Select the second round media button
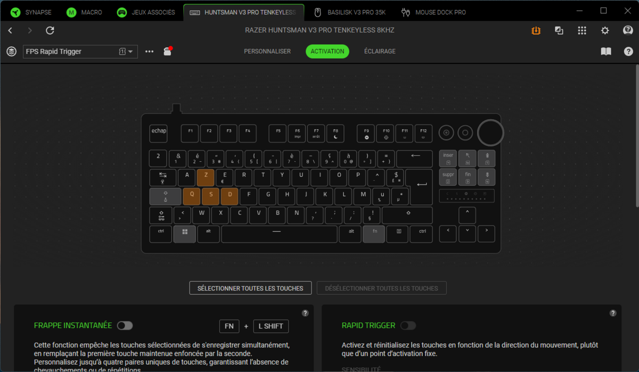639x372 pixels. point(465,133)
